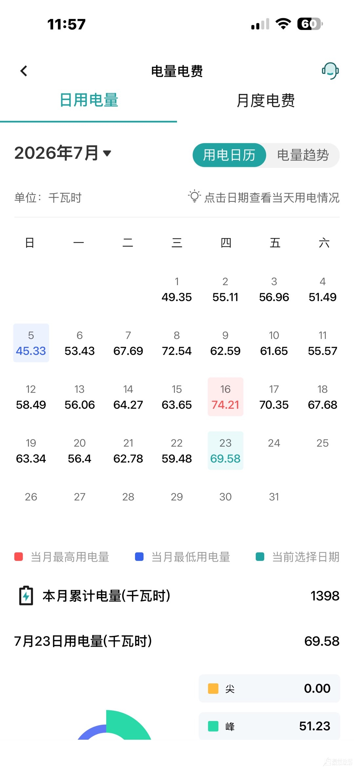Tap the 尖 0.00 usage row
This screenshot has height=768, width=354.
pos(269,688)
